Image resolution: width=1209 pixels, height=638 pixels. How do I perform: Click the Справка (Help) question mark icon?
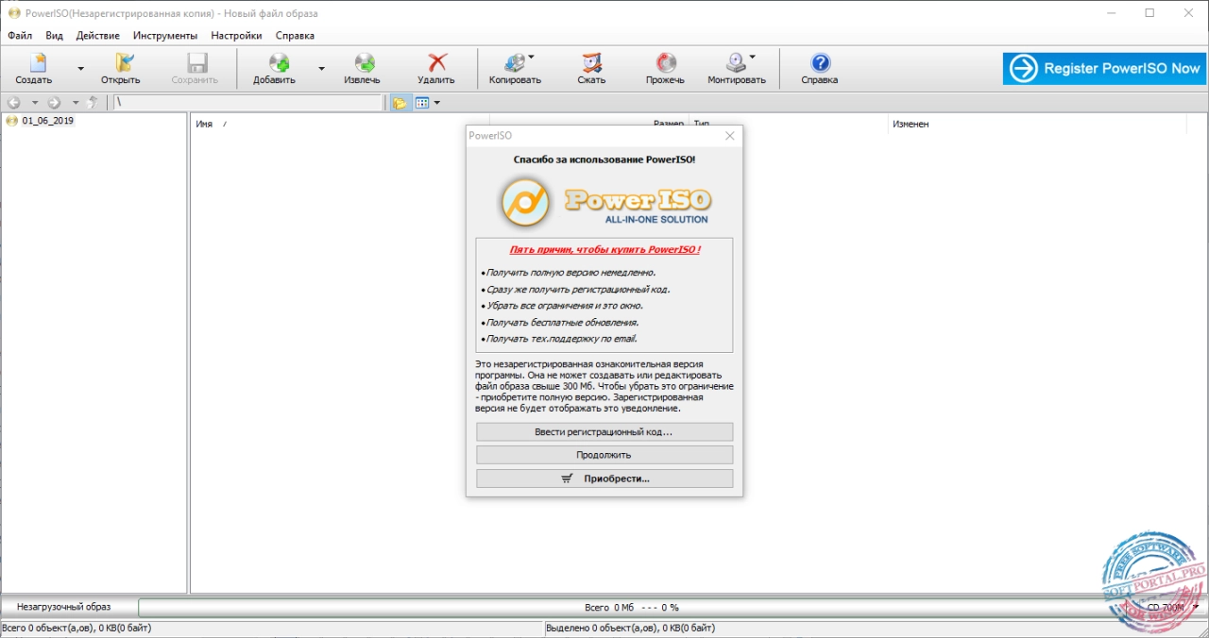820,63
